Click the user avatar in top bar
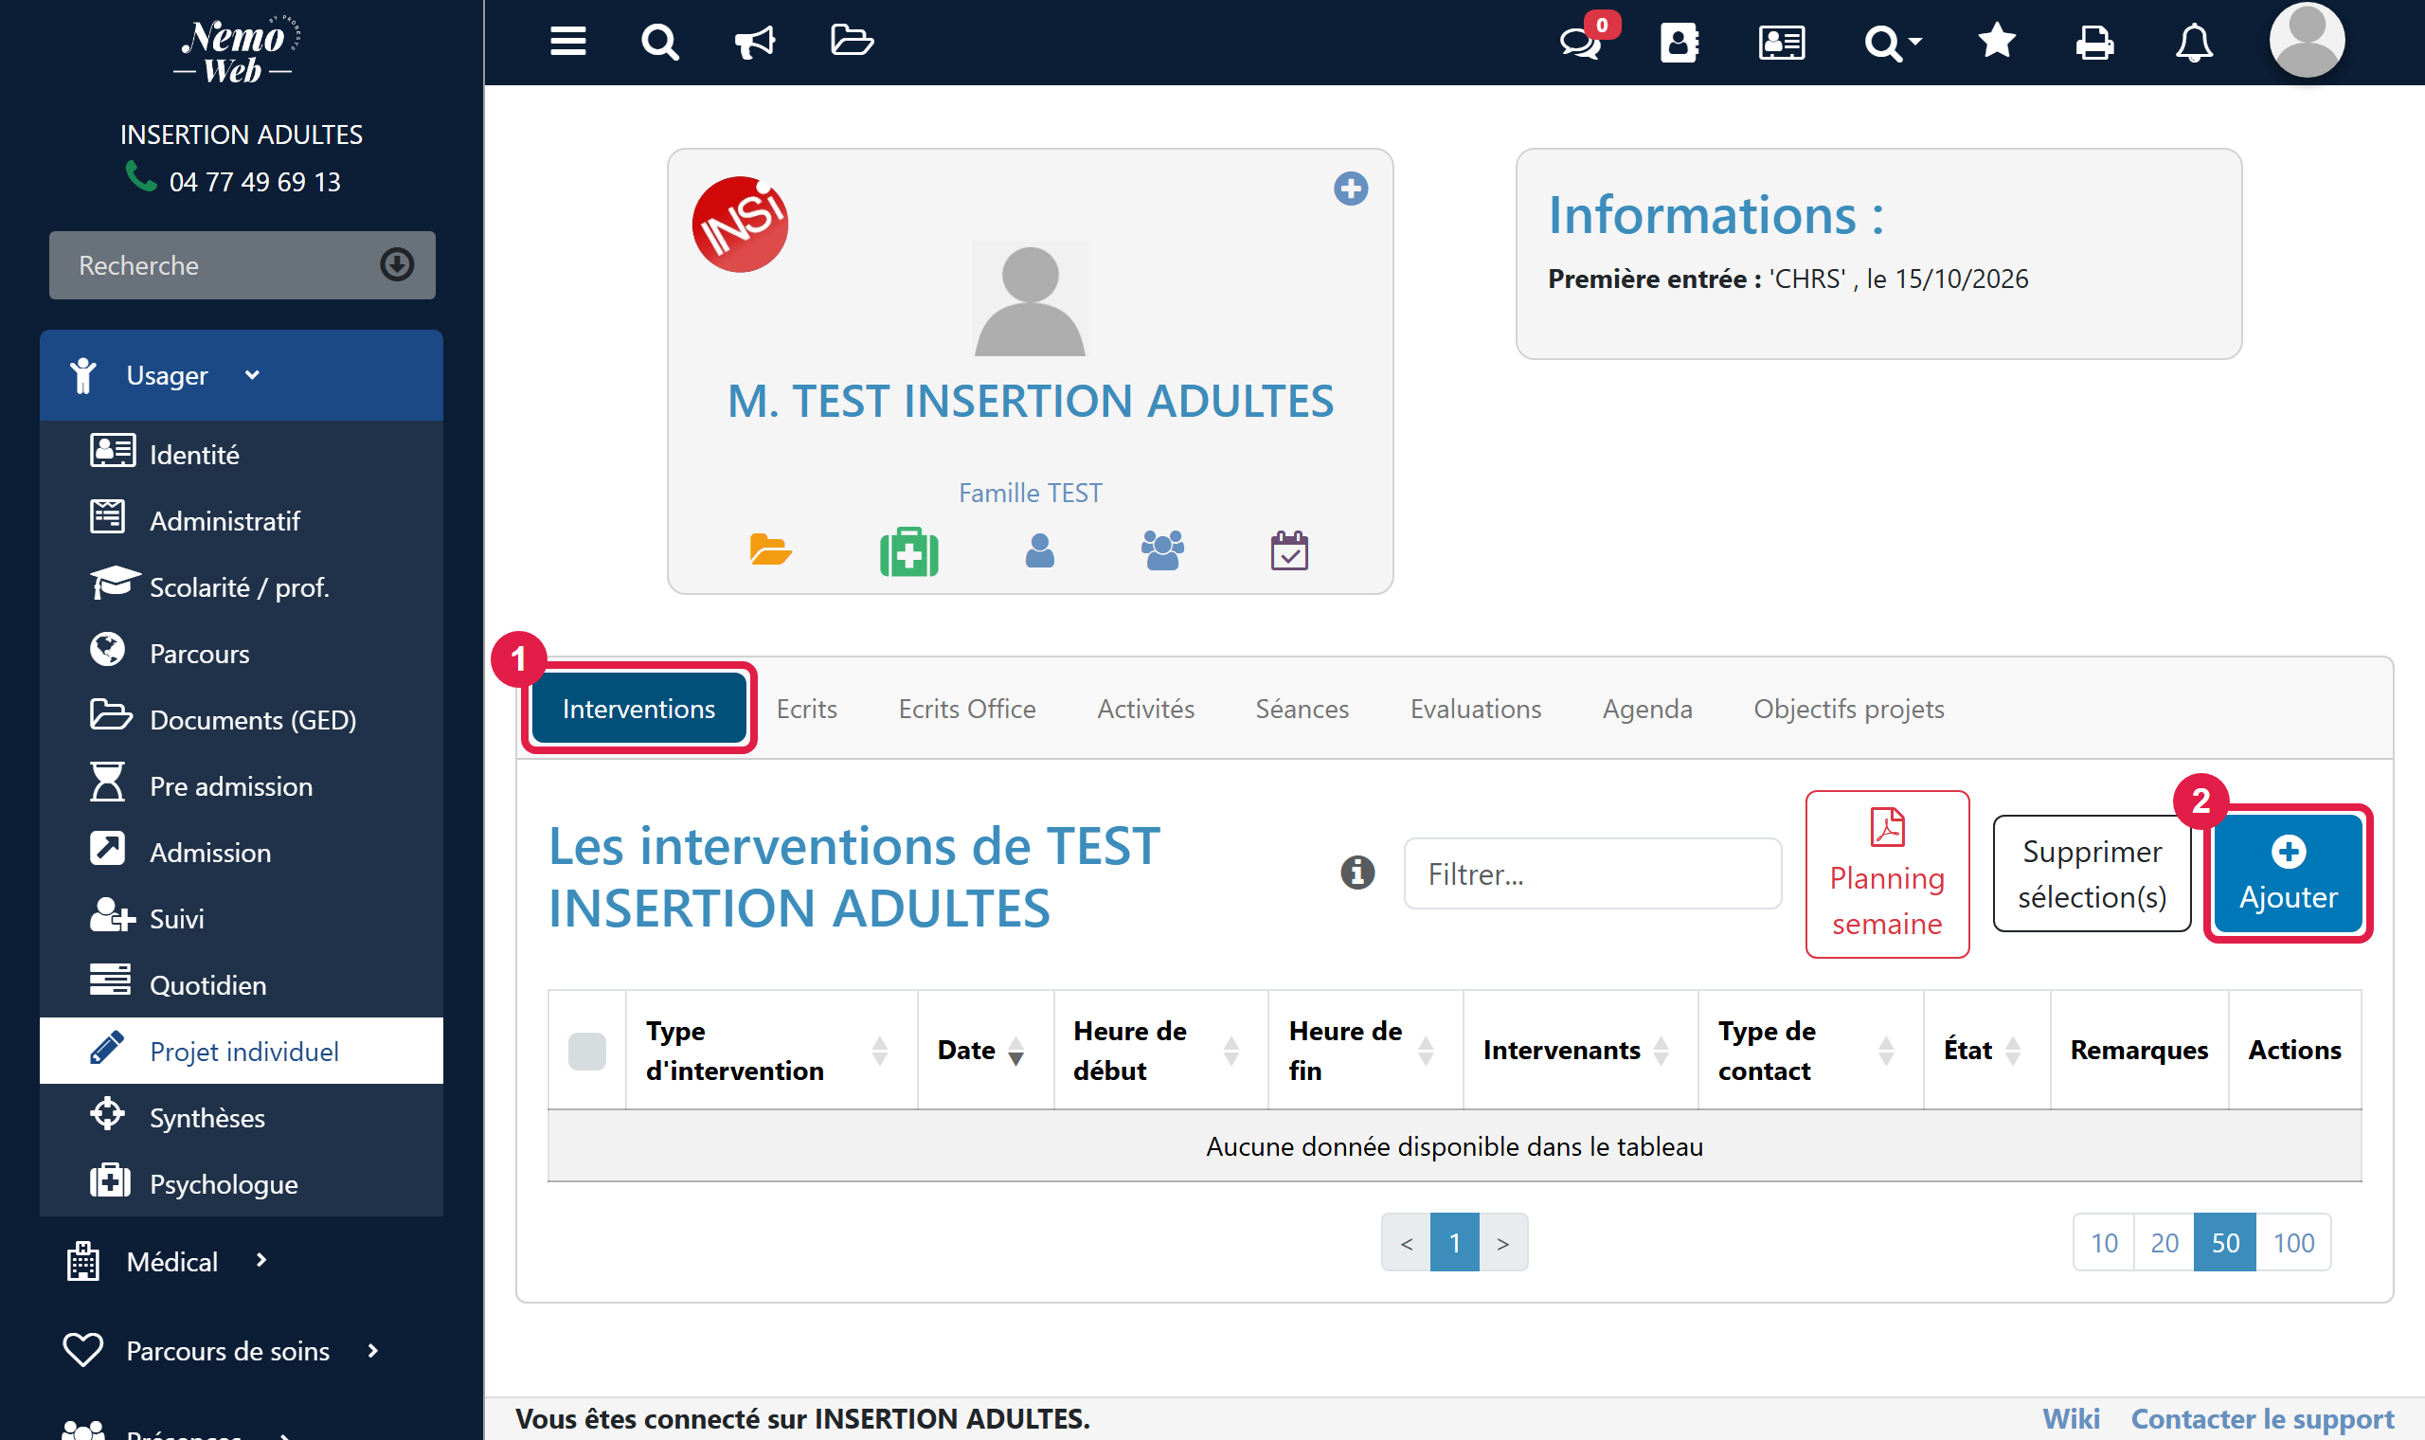The height and width of the screenshot is (1440, 2425). [2307, 40]
